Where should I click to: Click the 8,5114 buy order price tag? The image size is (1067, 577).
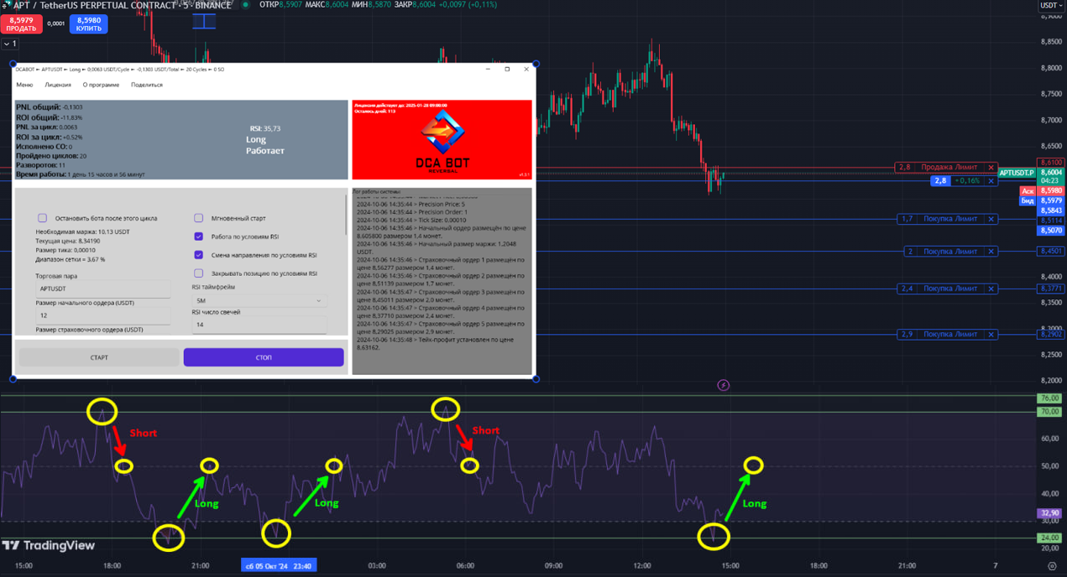(1051, 221)
